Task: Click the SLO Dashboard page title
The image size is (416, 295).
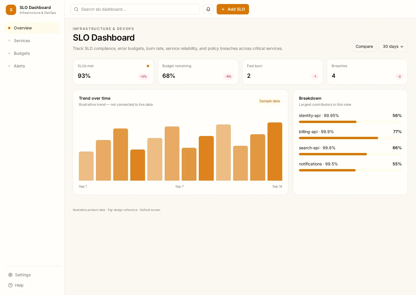Action: coord(104,38)
